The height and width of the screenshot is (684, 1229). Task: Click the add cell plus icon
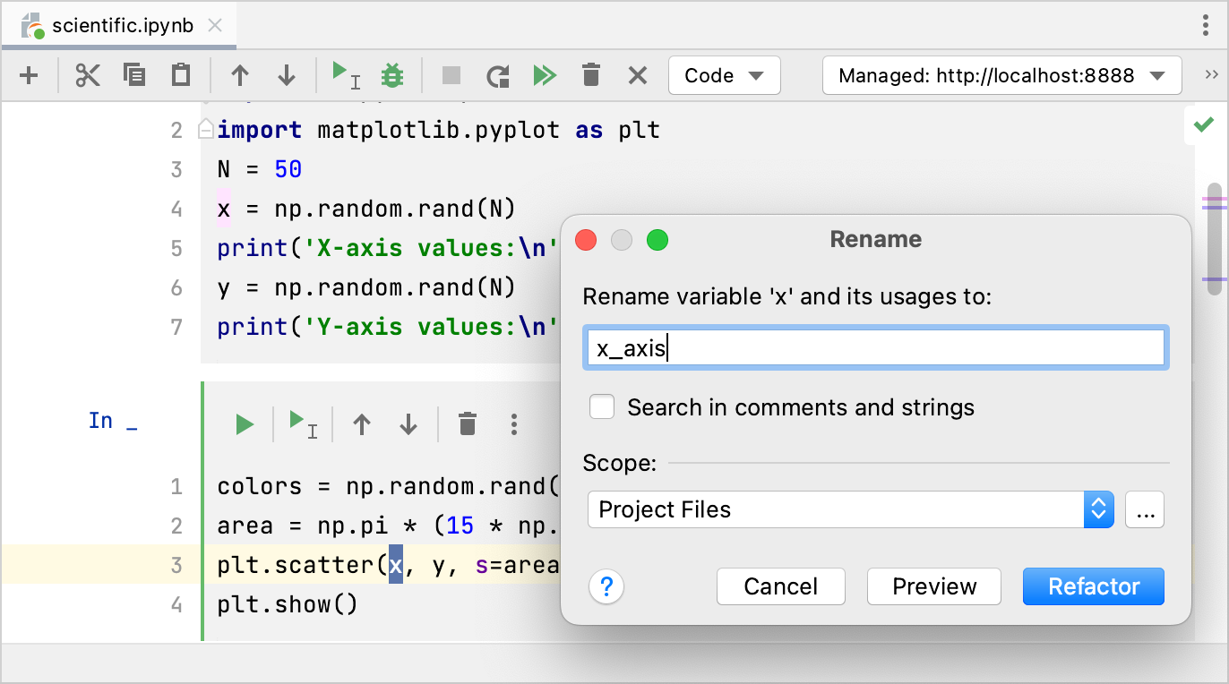(29, 75)
